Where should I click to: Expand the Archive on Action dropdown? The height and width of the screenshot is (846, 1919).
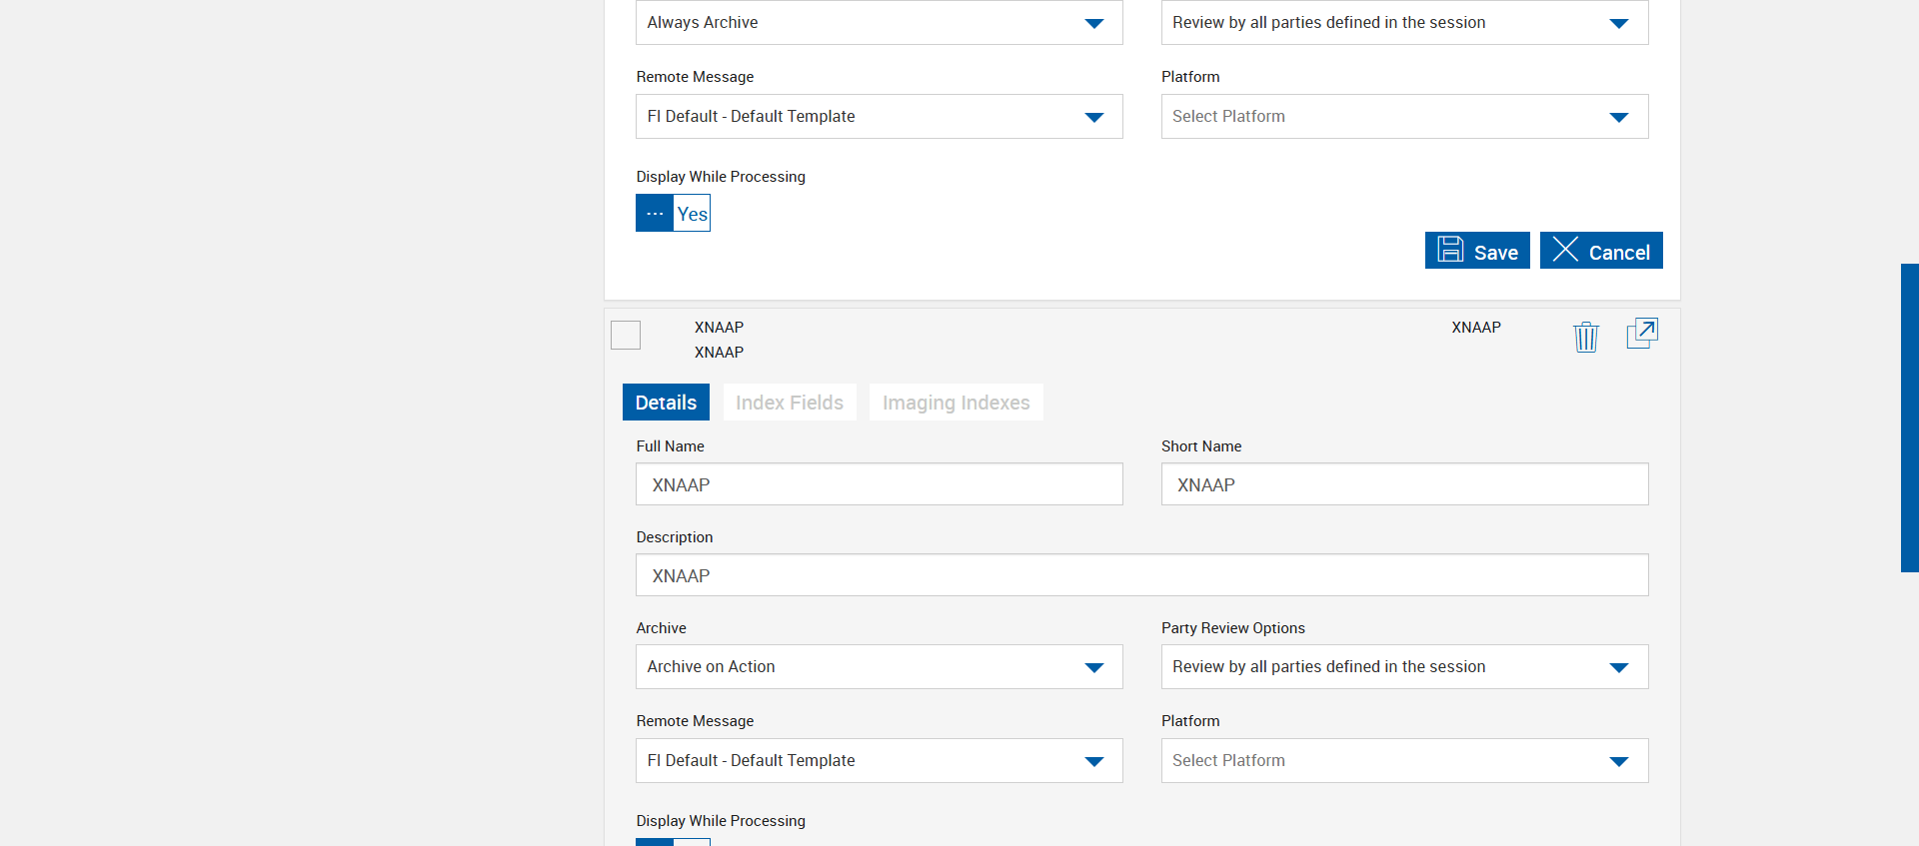(879, 667)
